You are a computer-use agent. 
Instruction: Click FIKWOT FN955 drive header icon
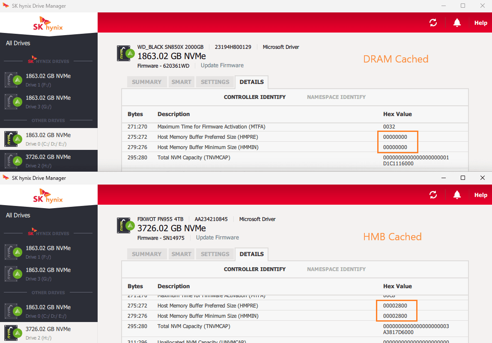pyautogui.click(x=125, y=225)
